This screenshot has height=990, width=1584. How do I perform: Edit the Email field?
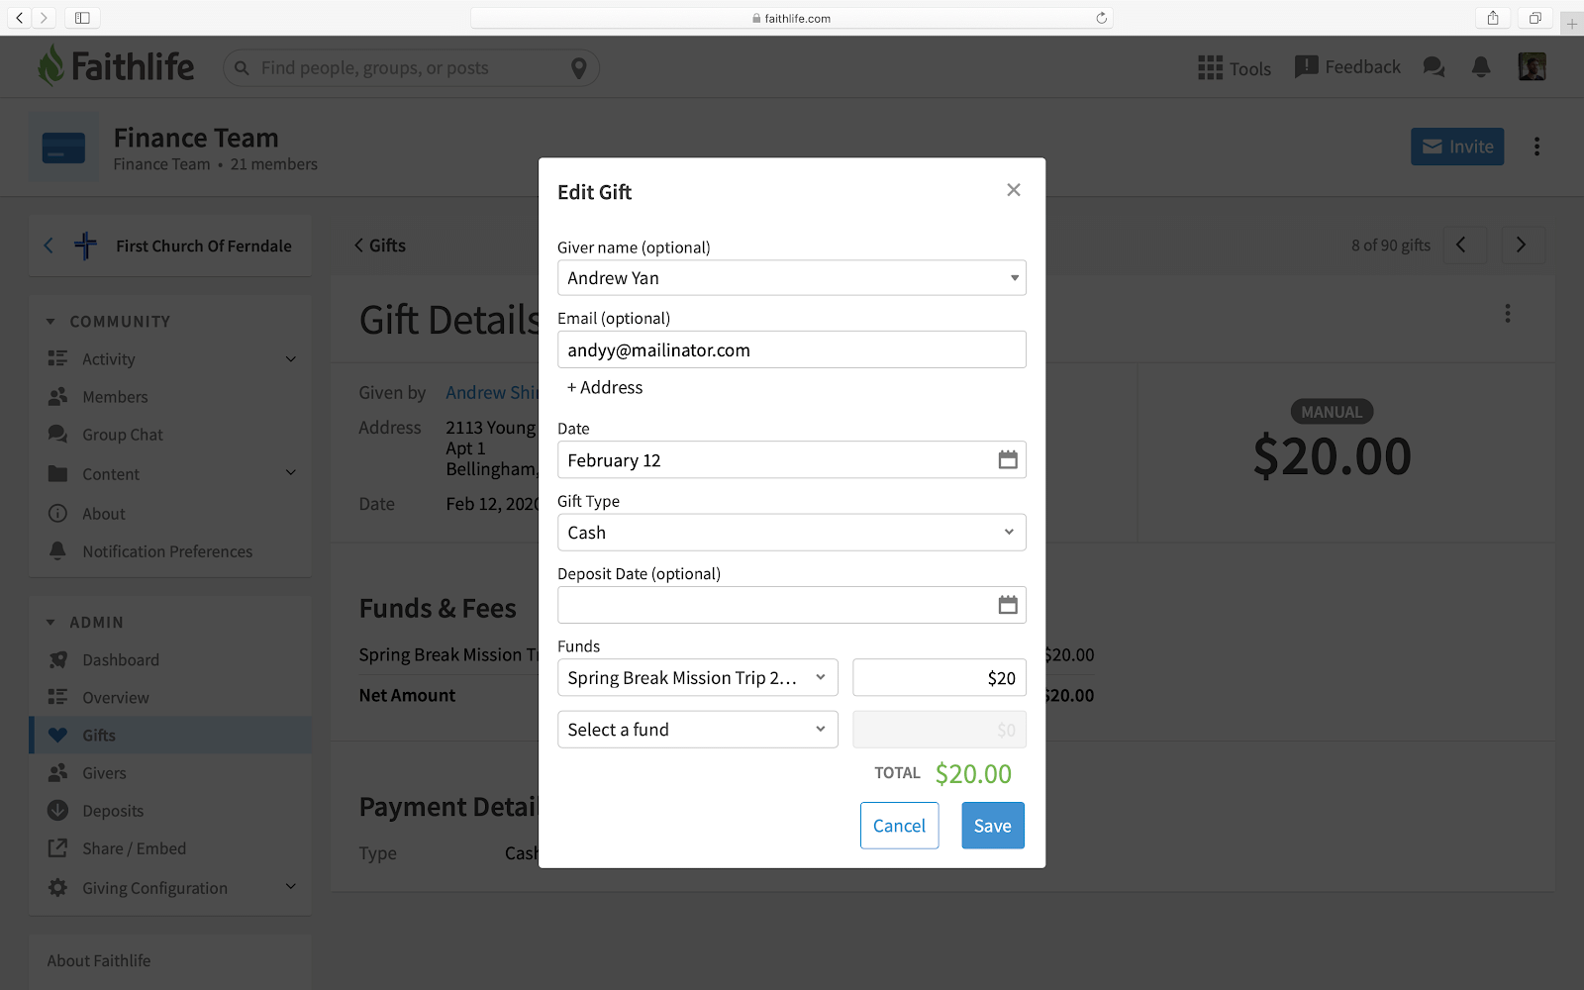(x=791, y=349)
